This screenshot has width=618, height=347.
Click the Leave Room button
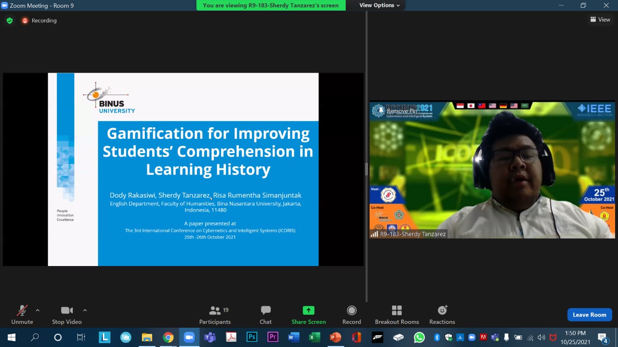tap(589, 315)
